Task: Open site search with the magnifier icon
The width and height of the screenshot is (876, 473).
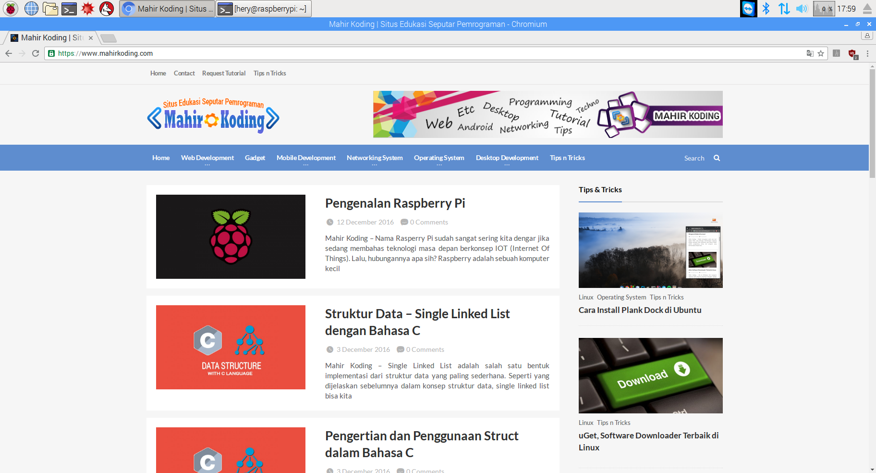Action: 717,158
